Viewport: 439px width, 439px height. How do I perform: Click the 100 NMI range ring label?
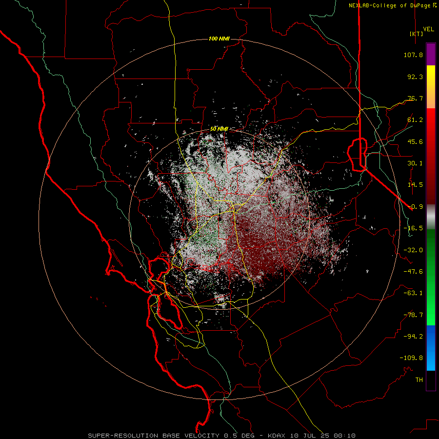point(219,39)
